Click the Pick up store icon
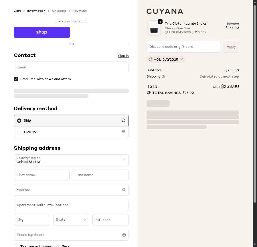Viewport: 257px width, 247px height. [123, 132]
